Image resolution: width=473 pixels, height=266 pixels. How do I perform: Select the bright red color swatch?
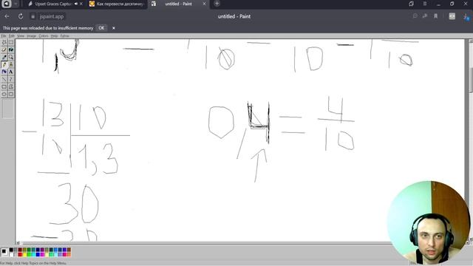[x=20, y=254]
